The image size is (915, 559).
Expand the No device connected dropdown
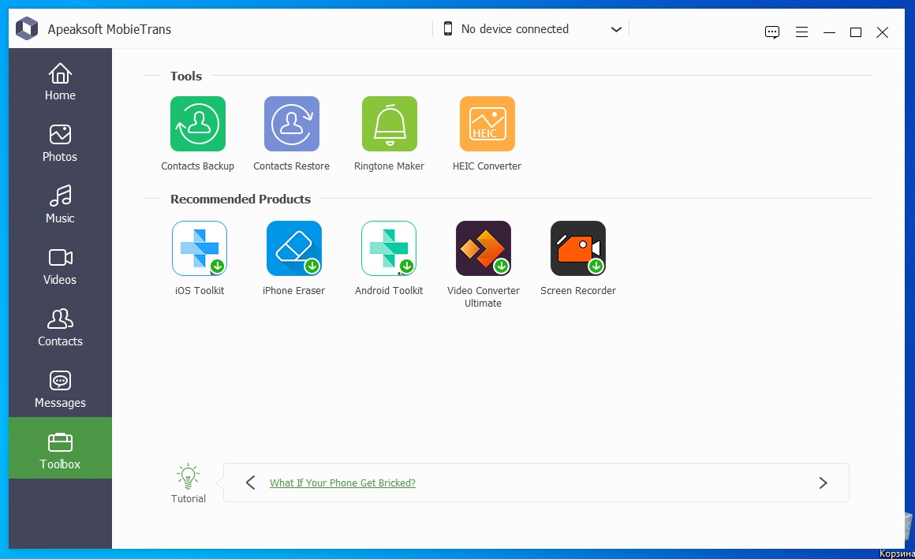[531, 29]
